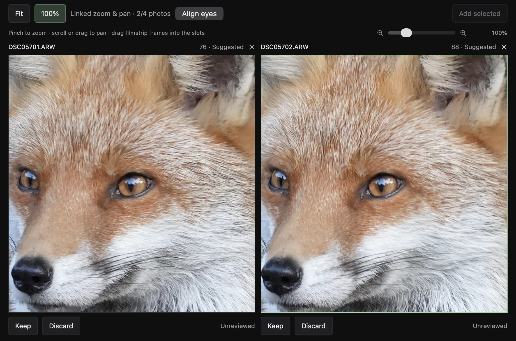The width and height of the screenshot is (516, 341).
Task: Click Unreviewed status under DSC05702.ARW
Action: (x=490, y=326)
